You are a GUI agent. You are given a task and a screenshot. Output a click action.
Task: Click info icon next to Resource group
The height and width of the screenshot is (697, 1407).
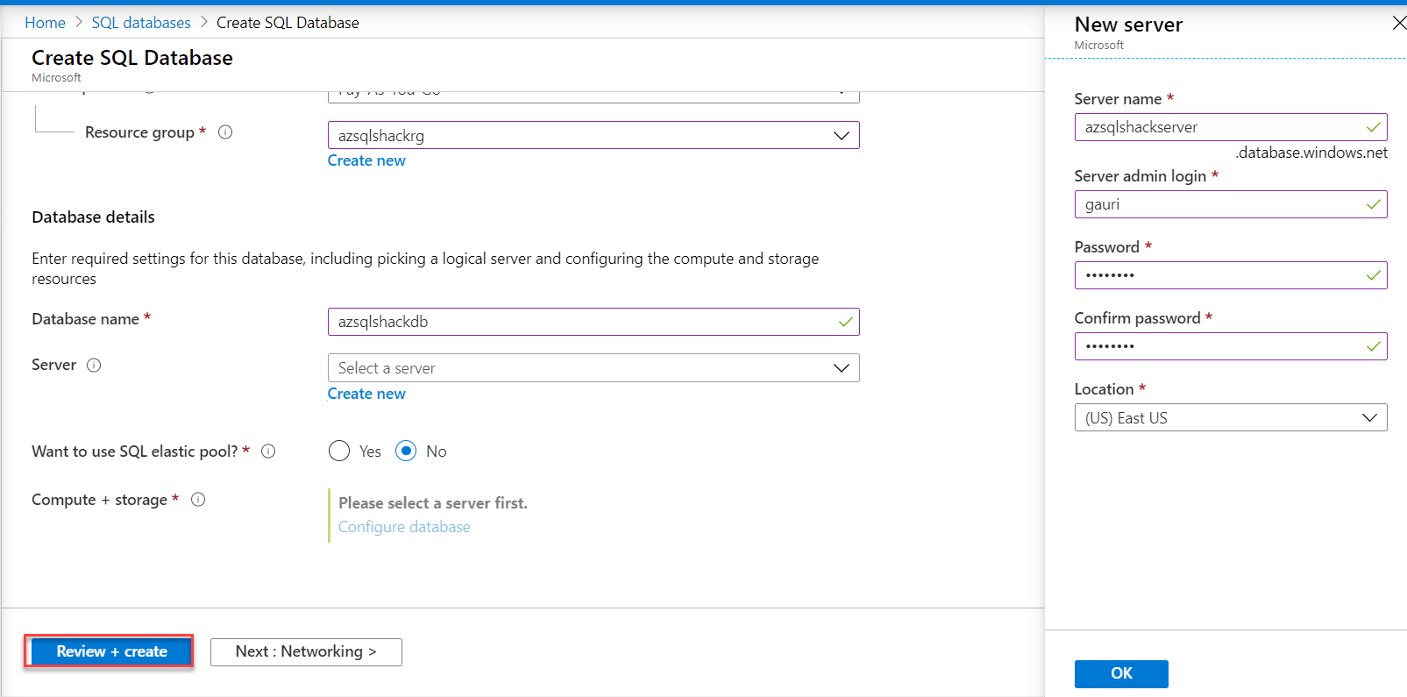(225, 132)
